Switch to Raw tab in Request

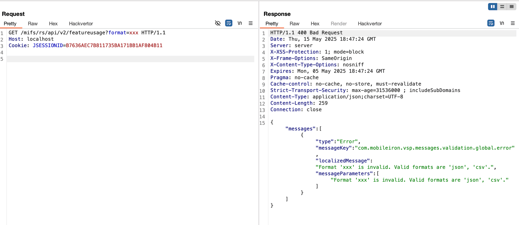pos(33,24)
